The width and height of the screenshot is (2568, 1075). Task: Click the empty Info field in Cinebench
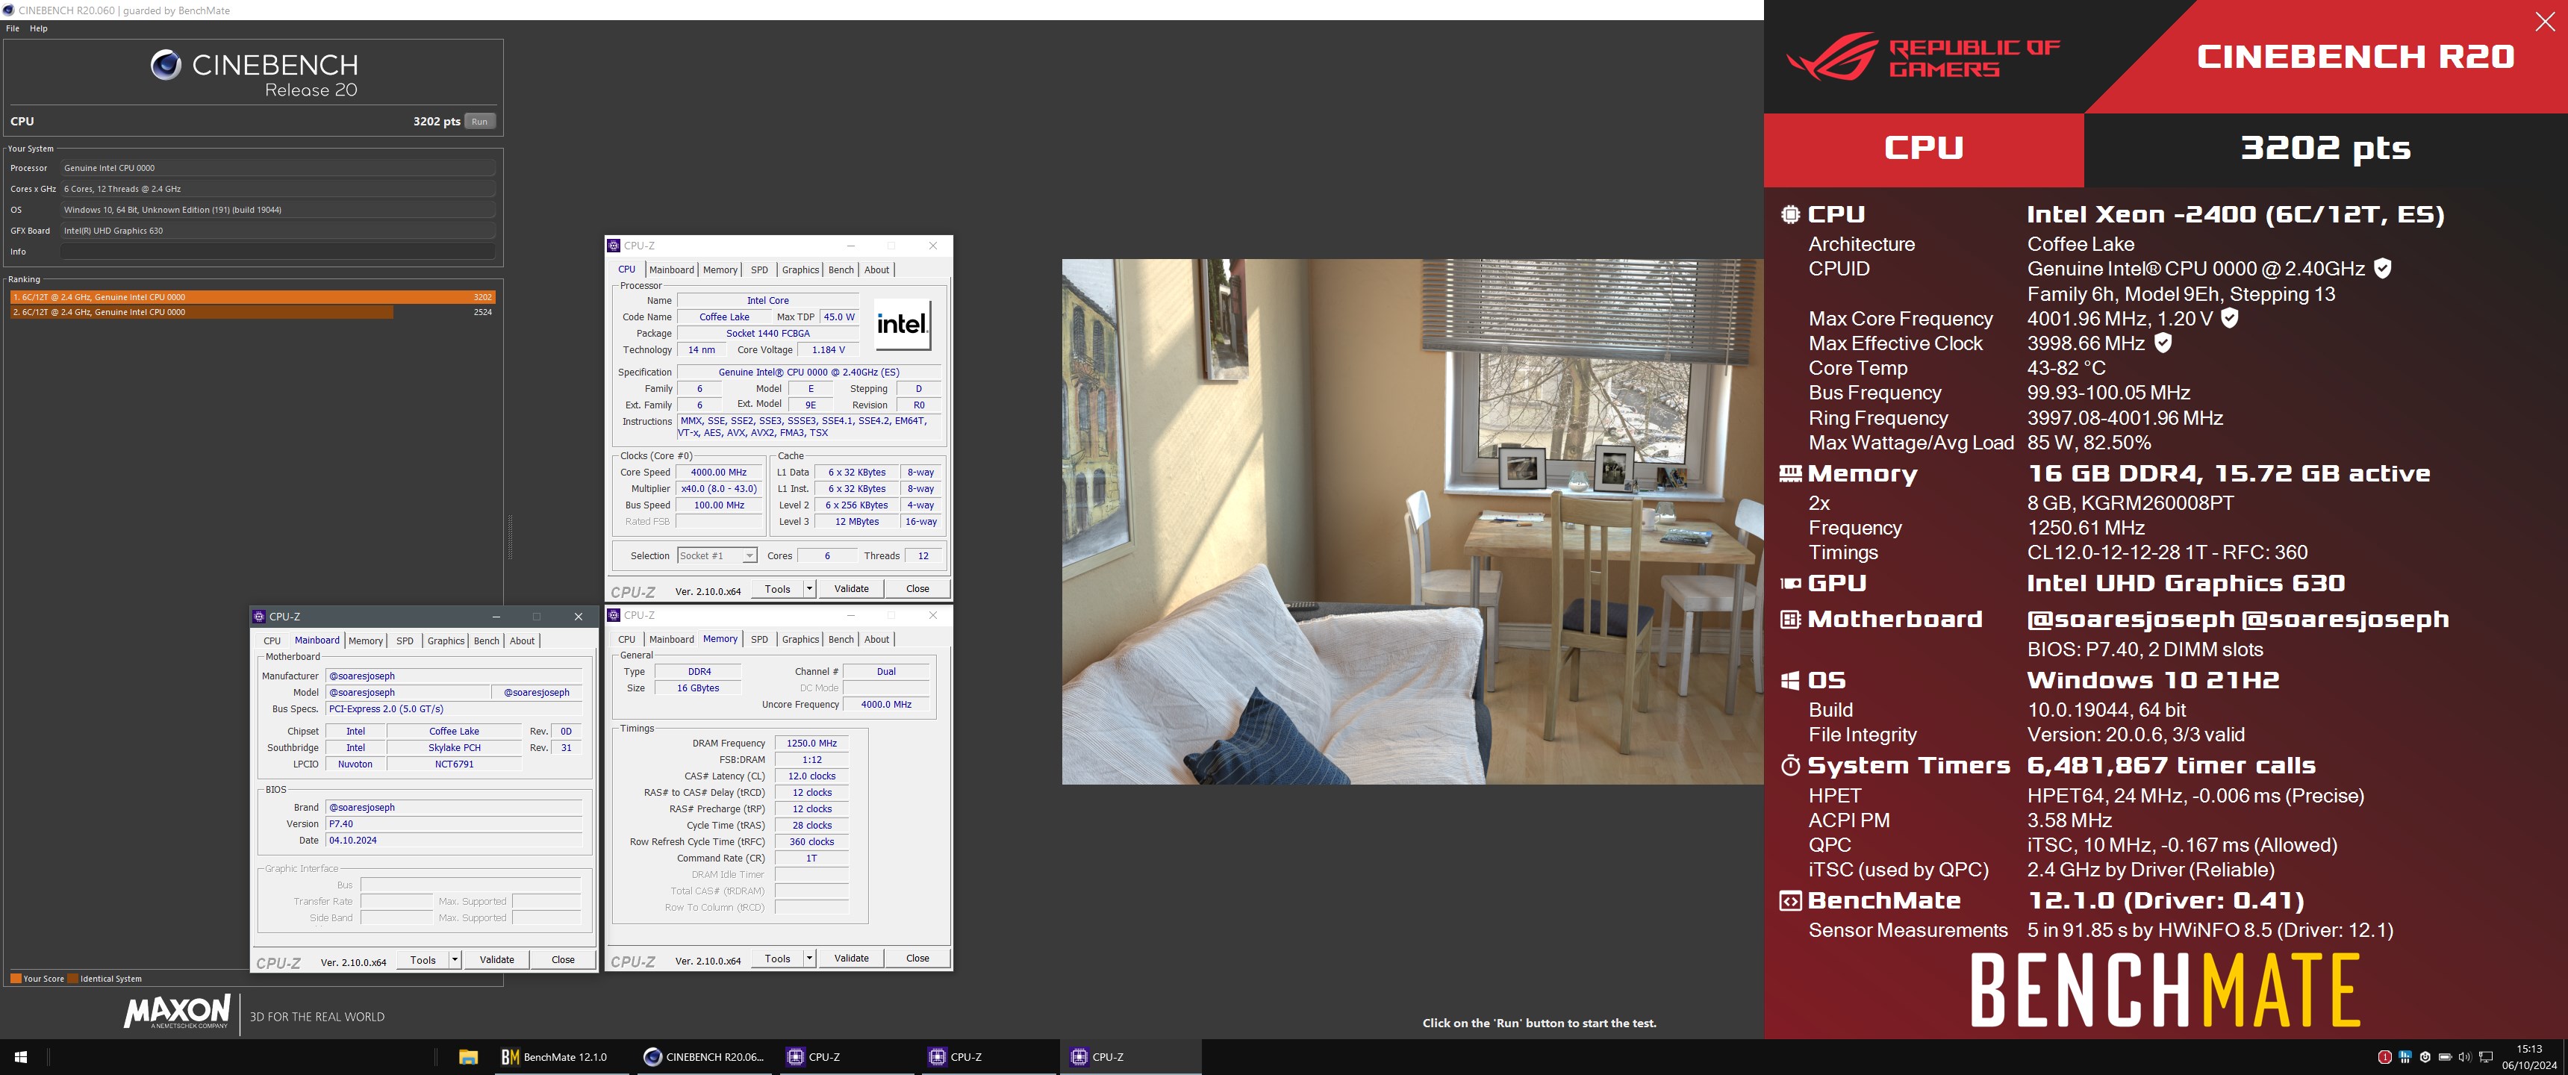pos(278,252)
